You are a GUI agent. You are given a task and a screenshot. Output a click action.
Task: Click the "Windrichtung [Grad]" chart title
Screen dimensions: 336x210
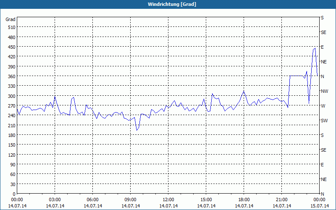click(x=172, y=4)
